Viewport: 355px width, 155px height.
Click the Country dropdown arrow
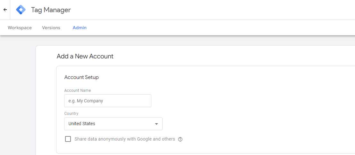(x=156, y=124)
